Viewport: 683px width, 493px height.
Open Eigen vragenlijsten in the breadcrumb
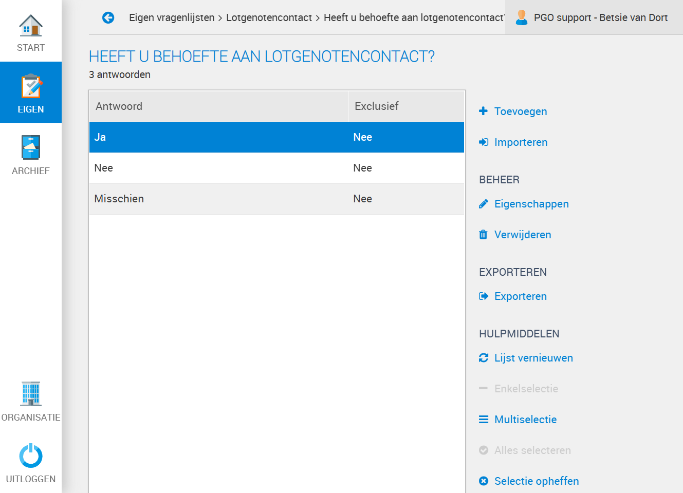pos(172,17)
